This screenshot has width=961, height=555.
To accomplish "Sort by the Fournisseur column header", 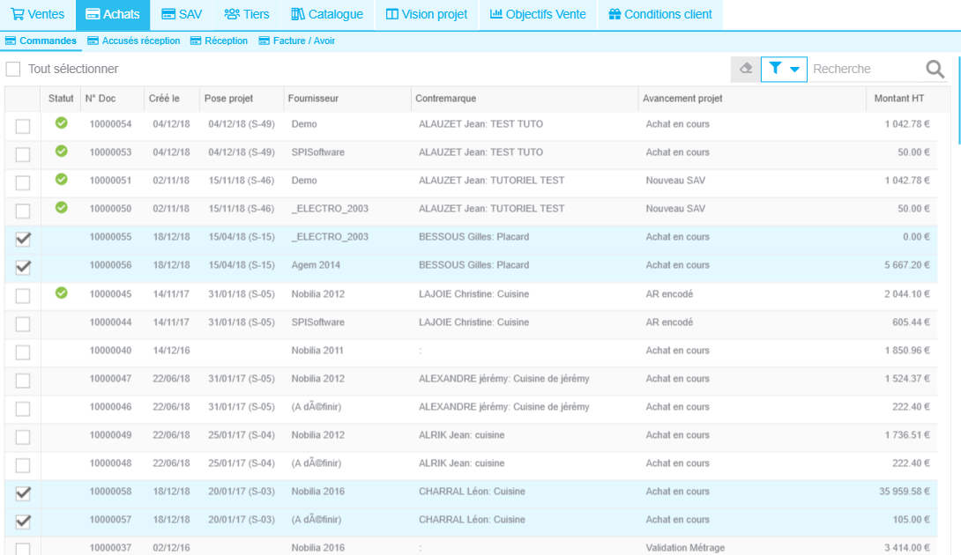I will click(x=346, y=99).
